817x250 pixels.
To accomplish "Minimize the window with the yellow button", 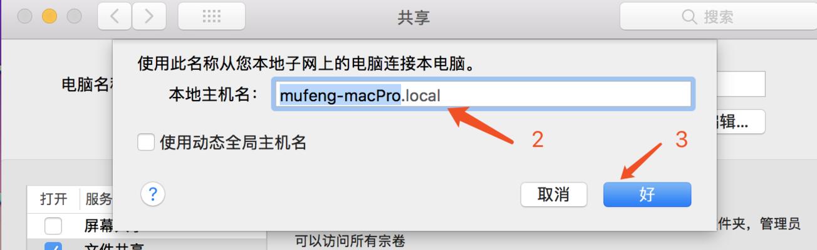I will (49, 16).
